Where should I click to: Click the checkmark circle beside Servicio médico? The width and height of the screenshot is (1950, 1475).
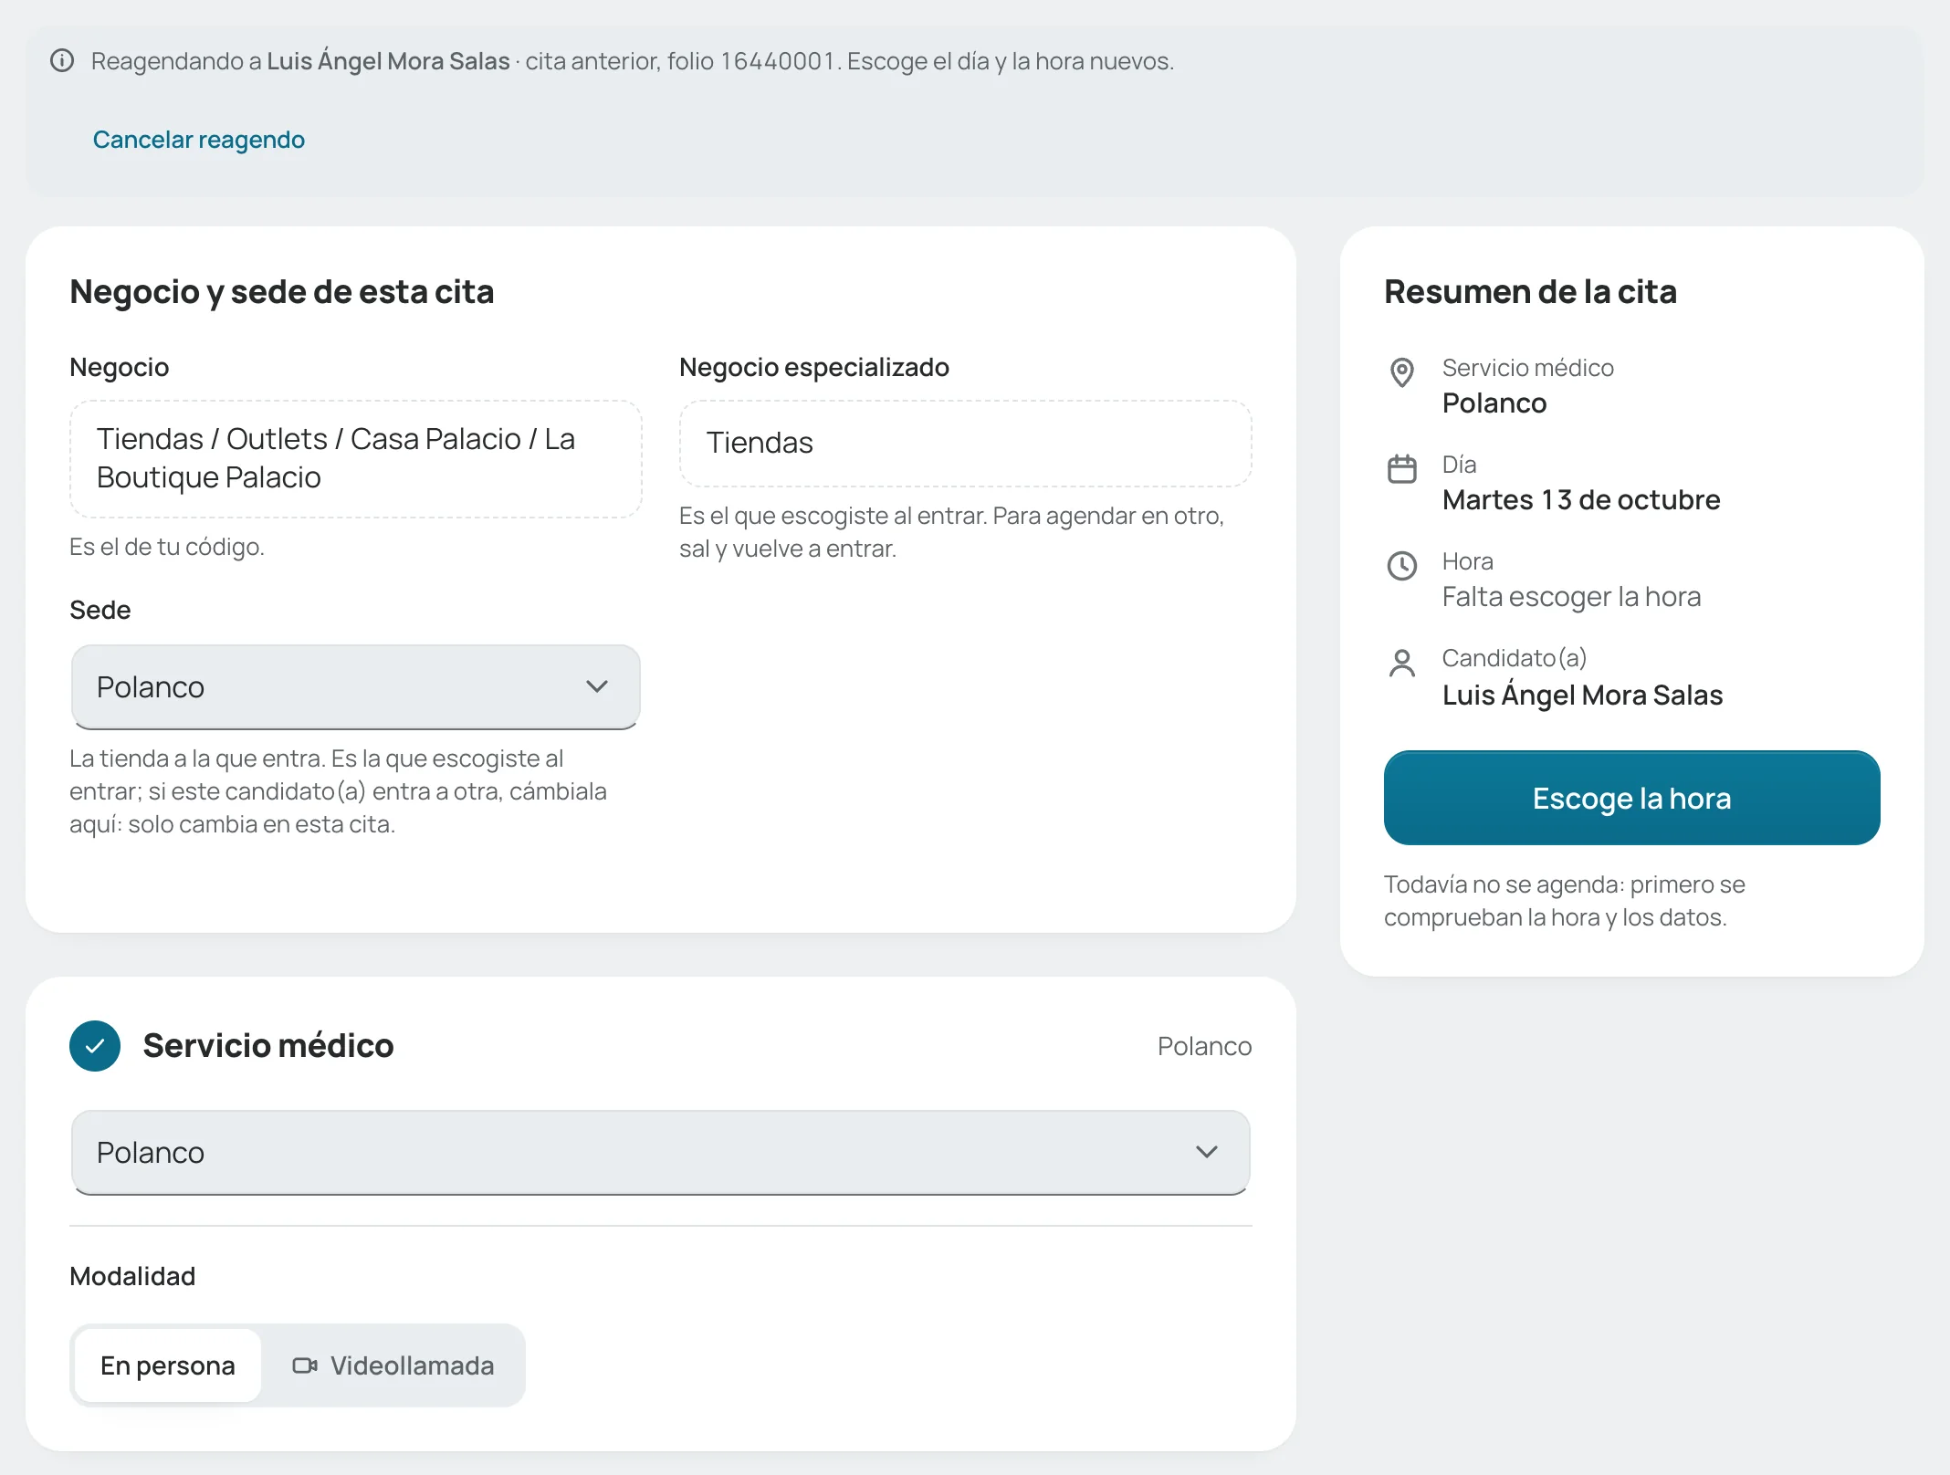[x=95, y=1046]
